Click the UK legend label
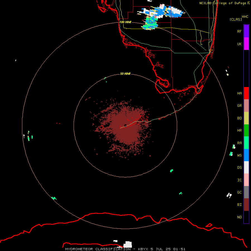Viewport: 251px width, 251px height. 239,44
